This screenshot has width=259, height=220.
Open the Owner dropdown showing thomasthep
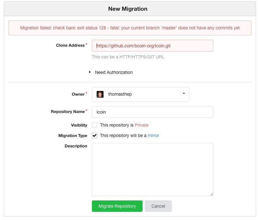tap(140, 94)
